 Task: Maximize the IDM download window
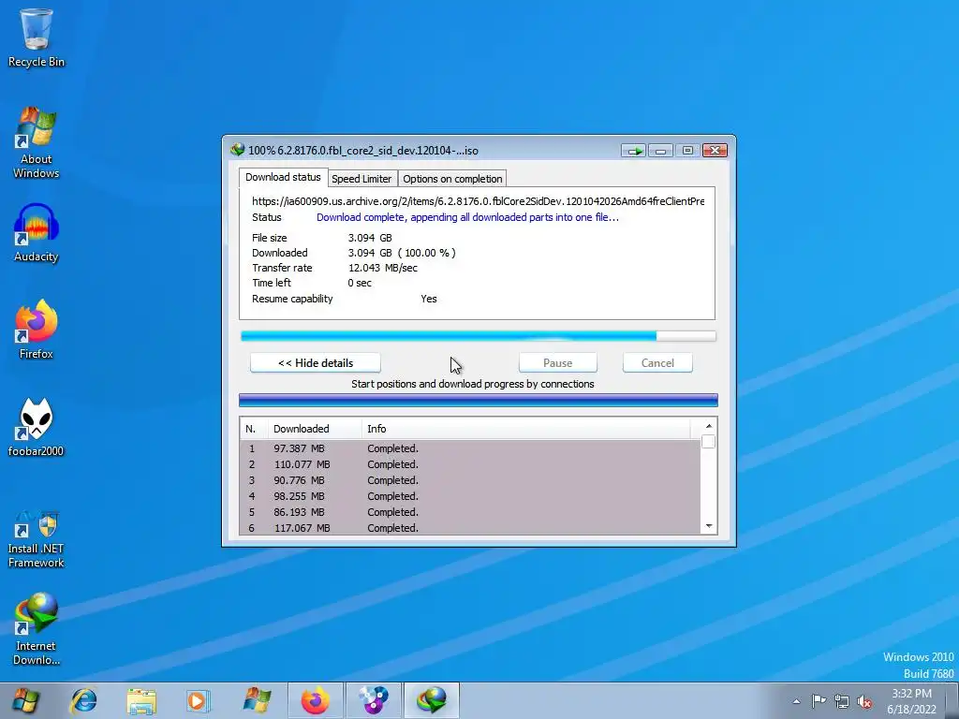(x=687, y=151)
